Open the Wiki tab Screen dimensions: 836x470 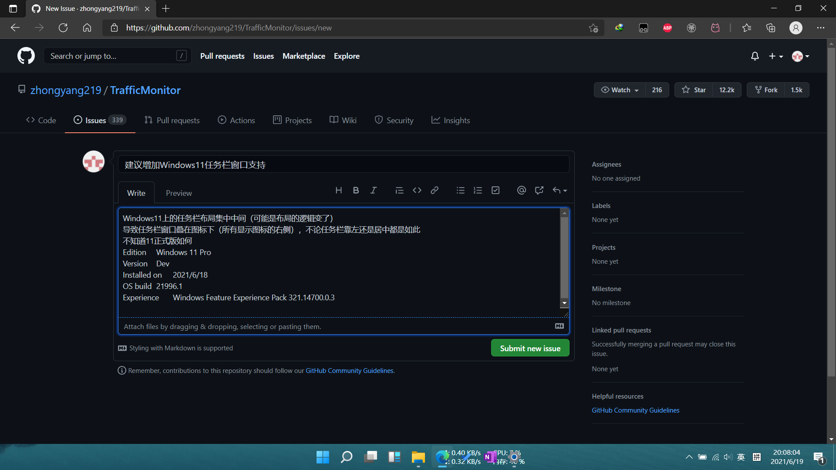(343, 120)
